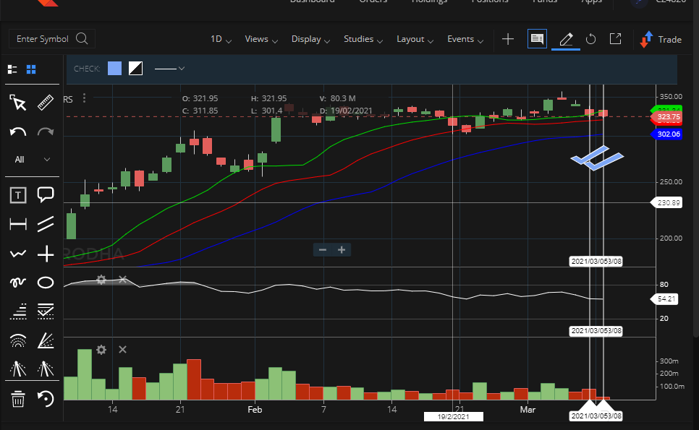699x430 pixels.
Task: Select the crossline drawing tool
Action: click(46, 254)
